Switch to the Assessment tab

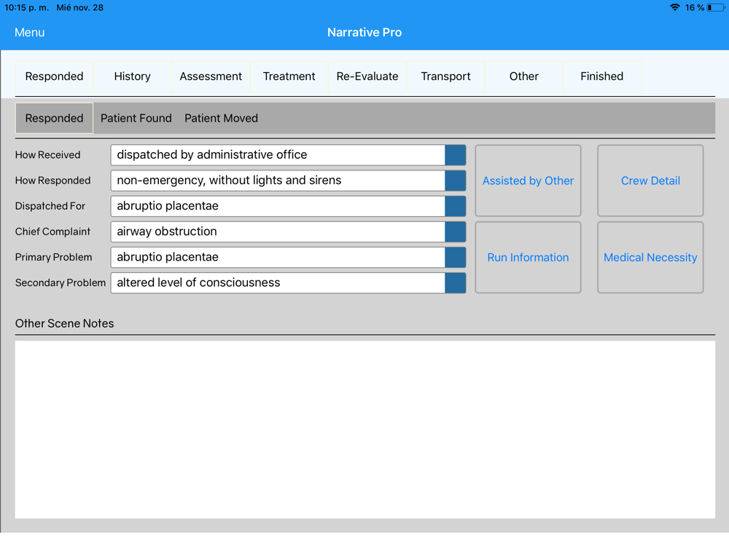click(x=211, y=76)
